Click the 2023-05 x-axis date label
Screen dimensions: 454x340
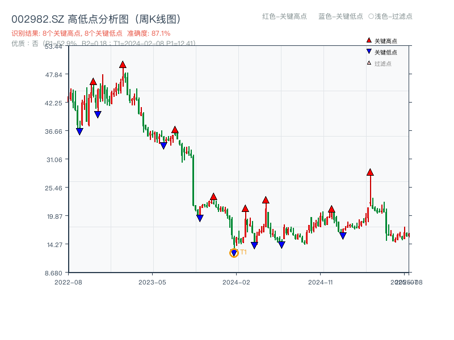coord(152,282)
